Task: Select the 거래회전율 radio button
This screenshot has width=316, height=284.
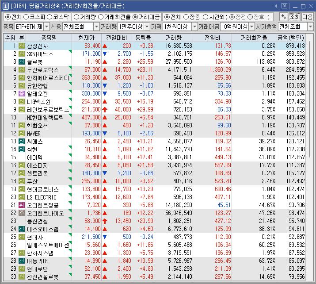Action: [101, 17]
